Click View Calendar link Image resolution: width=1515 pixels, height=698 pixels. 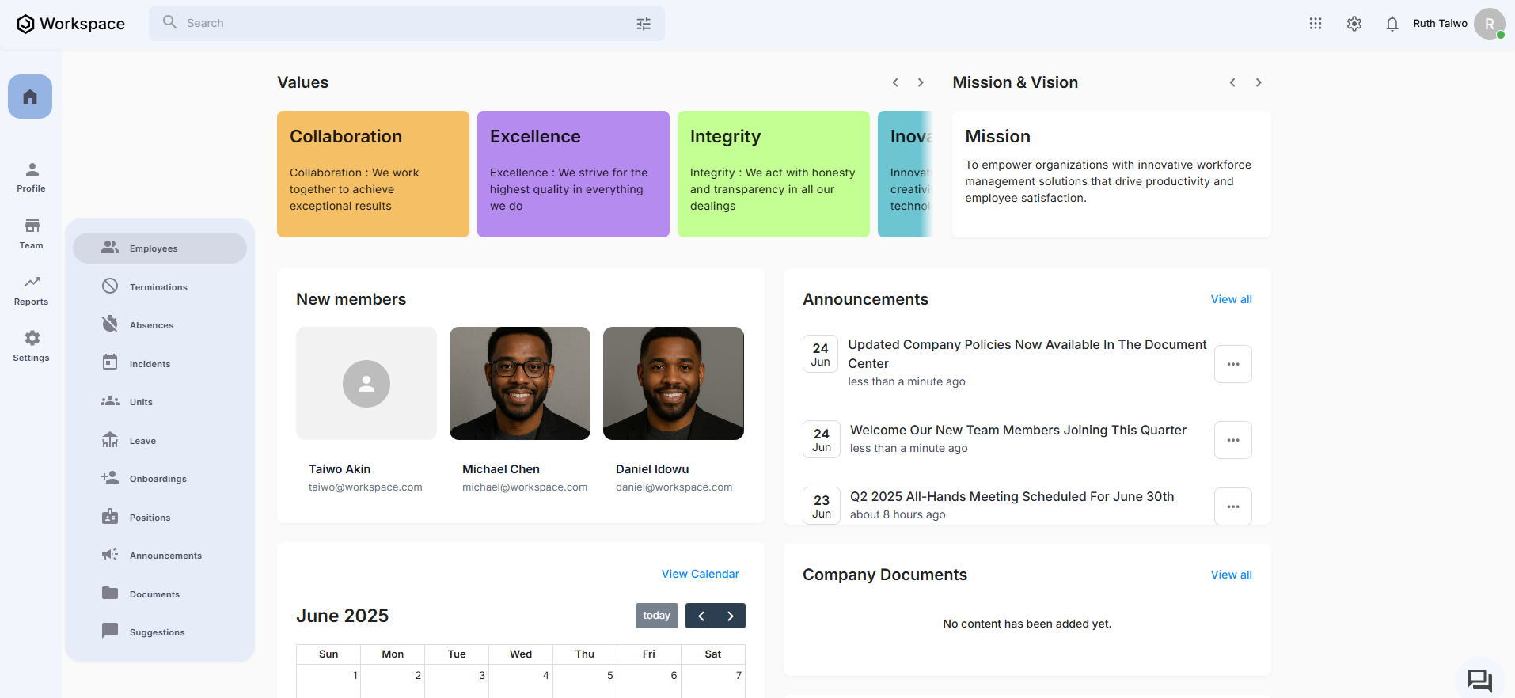[700, 574]
